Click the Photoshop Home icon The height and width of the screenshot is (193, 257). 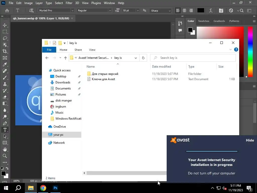(x=7, y=11)
